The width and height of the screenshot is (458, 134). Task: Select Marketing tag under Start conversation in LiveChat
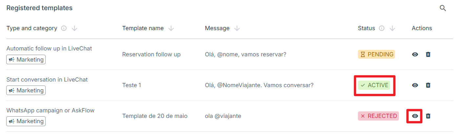(26, 90)
